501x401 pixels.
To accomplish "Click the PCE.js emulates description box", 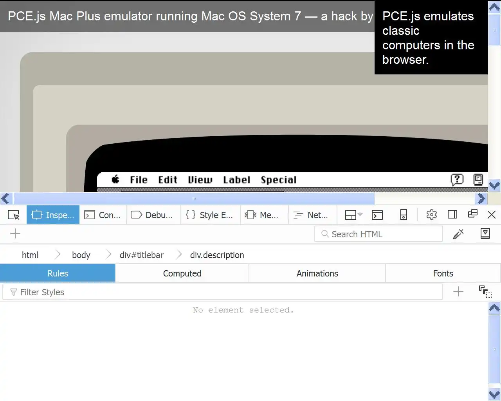I will tap(431, 37).
